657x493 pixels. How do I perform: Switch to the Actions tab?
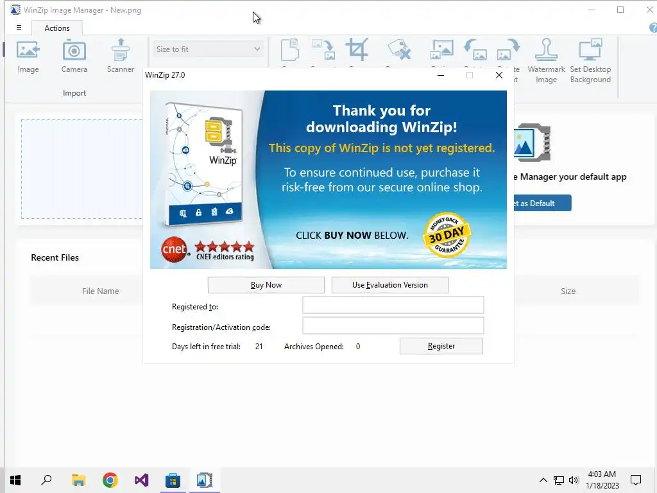click(x=57, y=28)
